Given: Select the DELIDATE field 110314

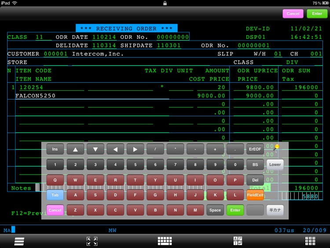Looking at the screenshot, I should tap(104, 45).
